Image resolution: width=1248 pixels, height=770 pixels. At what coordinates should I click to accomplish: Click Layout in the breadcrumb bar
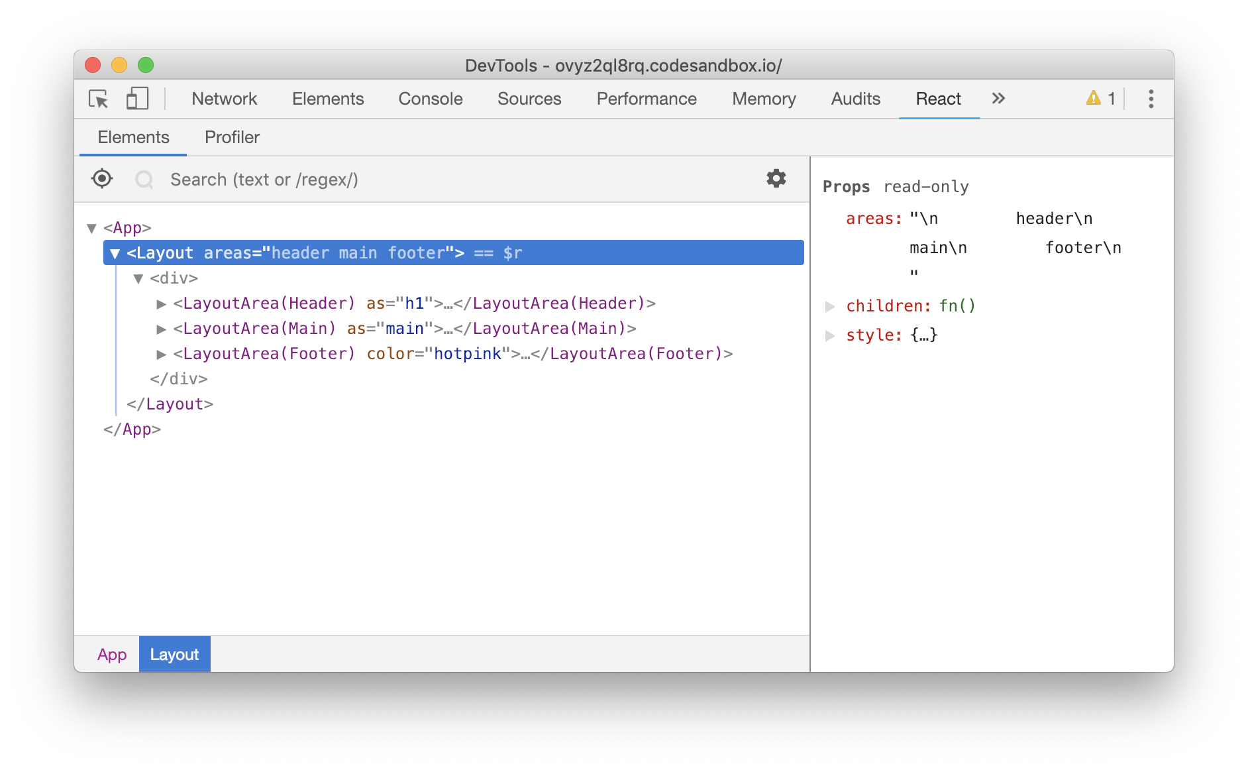(174, 655)
